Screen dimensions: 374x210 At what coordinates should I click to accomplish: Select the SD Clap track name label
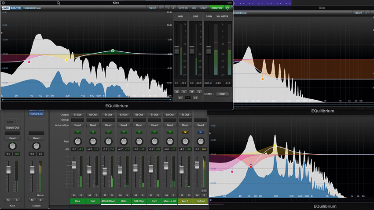tap(139, 201)
